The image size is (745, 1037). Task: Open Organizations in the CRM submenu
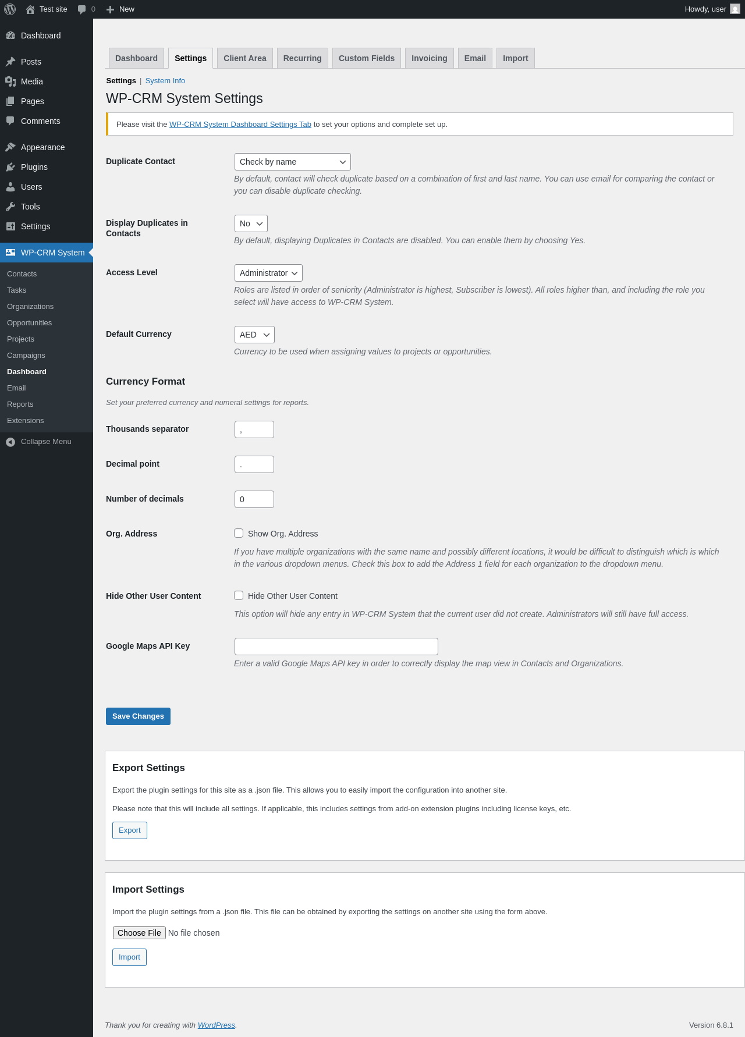pos(47,307)
